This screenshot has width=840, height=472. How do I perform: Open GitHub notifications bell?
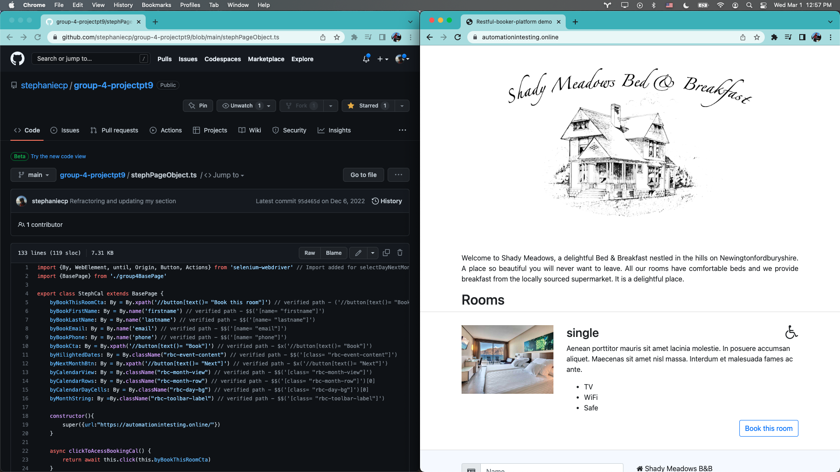(366, 58)
